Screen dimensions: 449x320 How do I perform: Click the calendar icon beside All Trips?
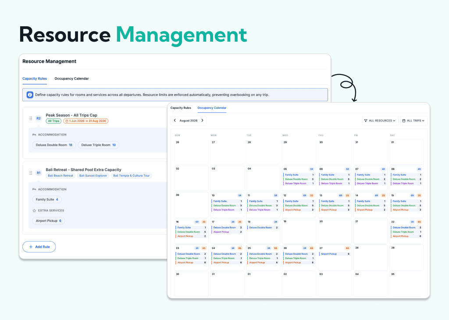point(404,121)
